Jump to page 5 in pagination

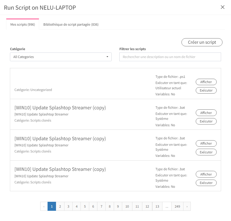[85, 206]
